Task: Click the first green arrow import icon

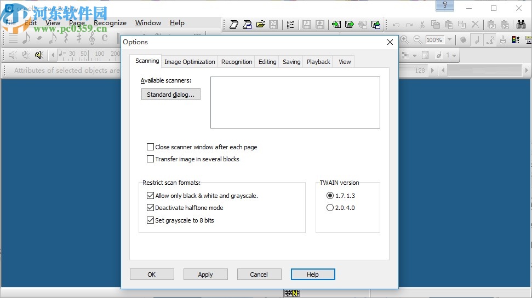Action: click(x=336, y=25)
